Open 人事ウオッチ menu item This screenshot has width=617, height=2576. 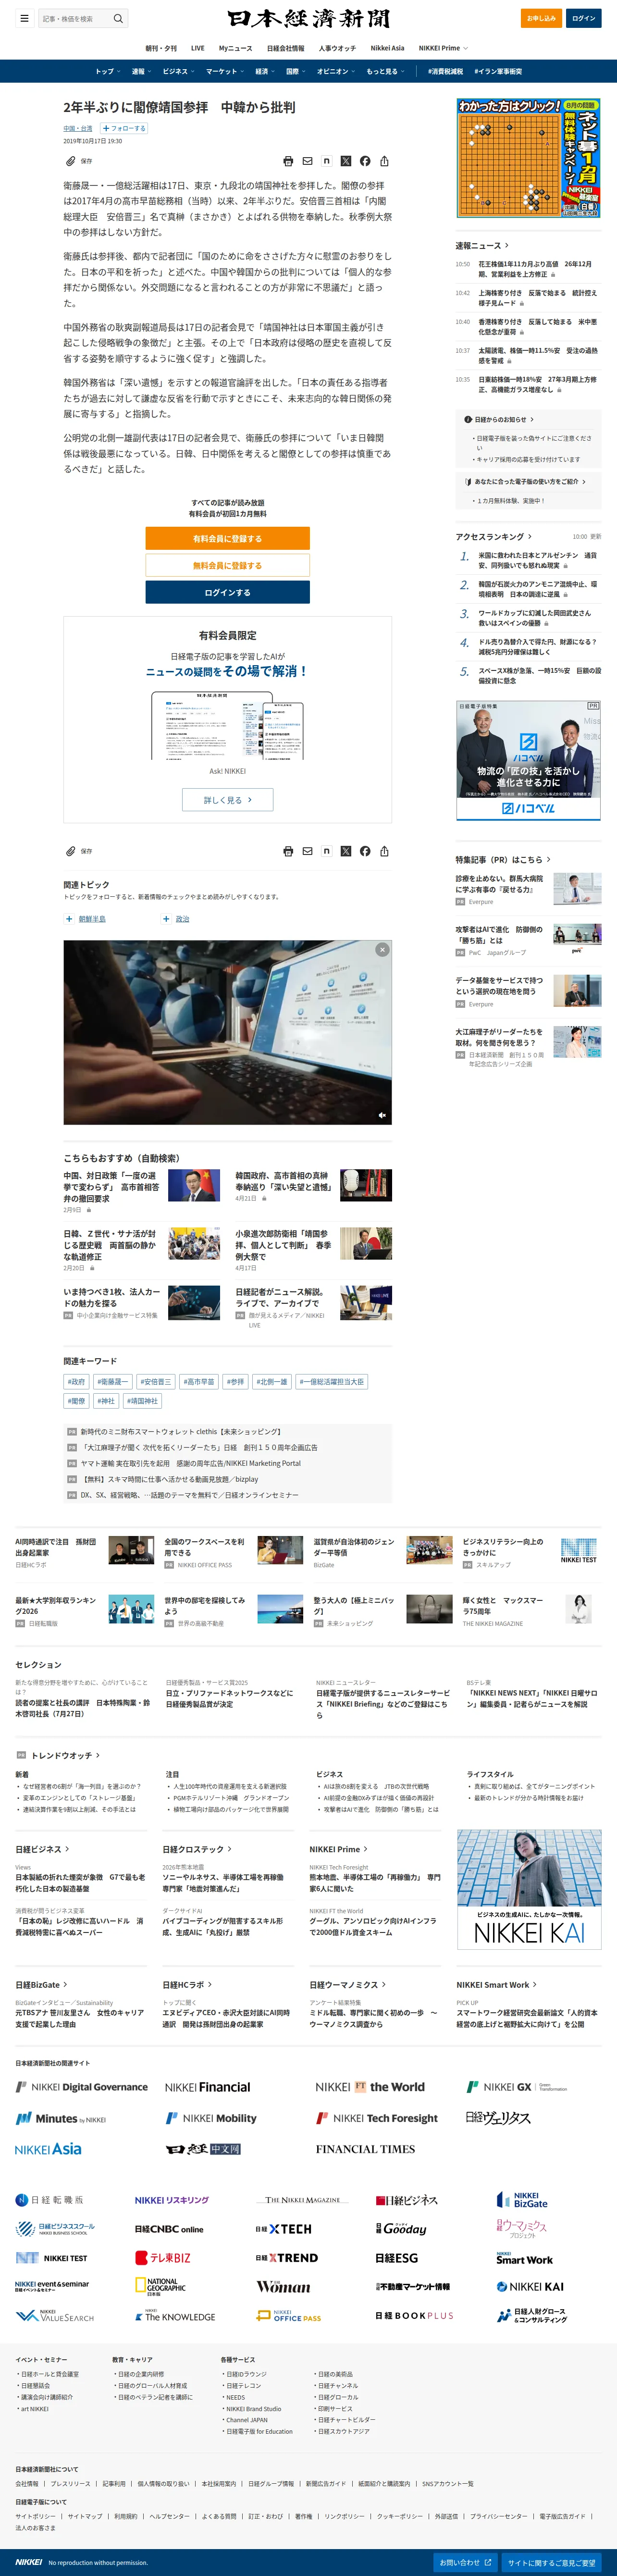click(x=337, y=48)
